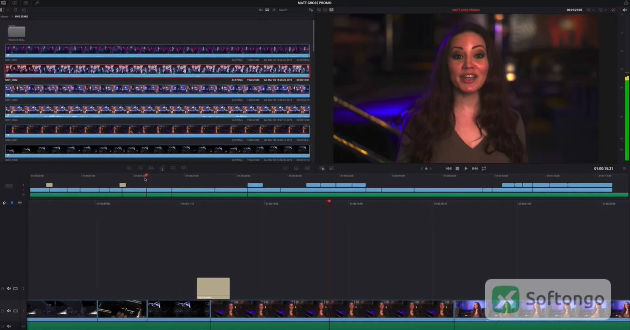Click the Close Up edit icon
Viewport: 630px width, 330px height.
162,168
